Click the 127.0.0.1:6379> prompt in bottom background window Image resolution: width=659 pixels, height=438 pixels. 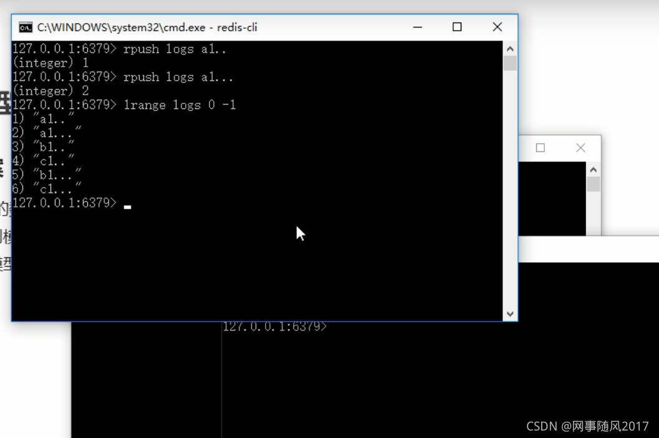274,326
